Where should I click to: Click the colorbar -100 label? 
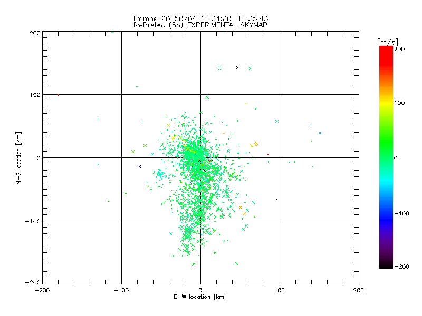point(402,213)
